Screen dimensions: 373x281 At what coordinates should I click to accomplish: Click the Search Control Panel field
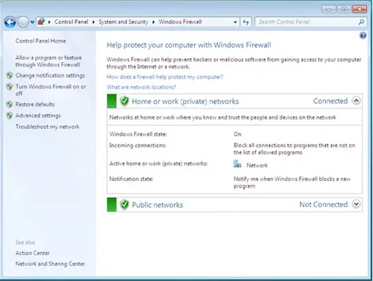(x=307, y=22)
